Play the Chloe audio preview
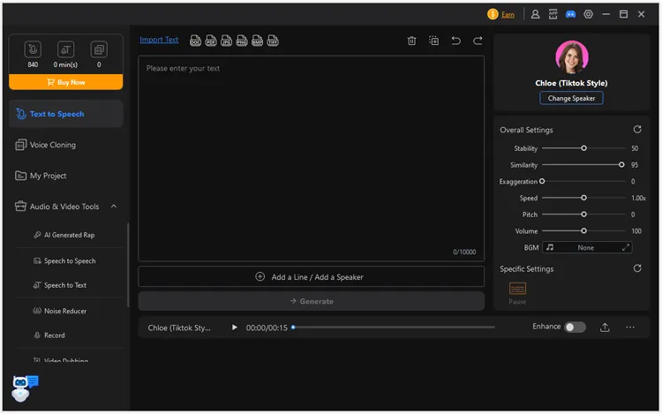 coord(235,327)
